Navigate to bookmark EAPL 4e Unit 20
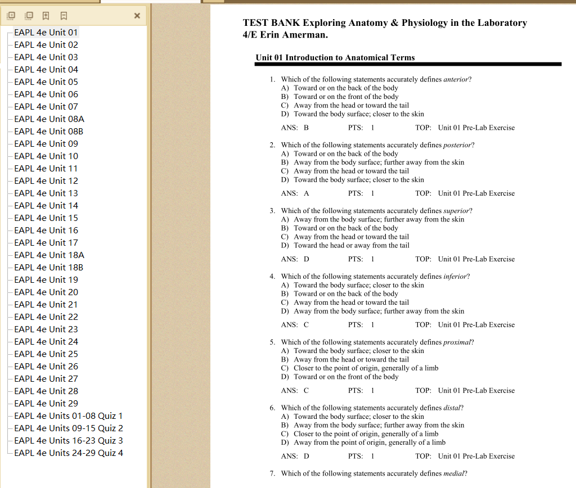The width and height of the screenshot is (576, 488). pos(46,292)
